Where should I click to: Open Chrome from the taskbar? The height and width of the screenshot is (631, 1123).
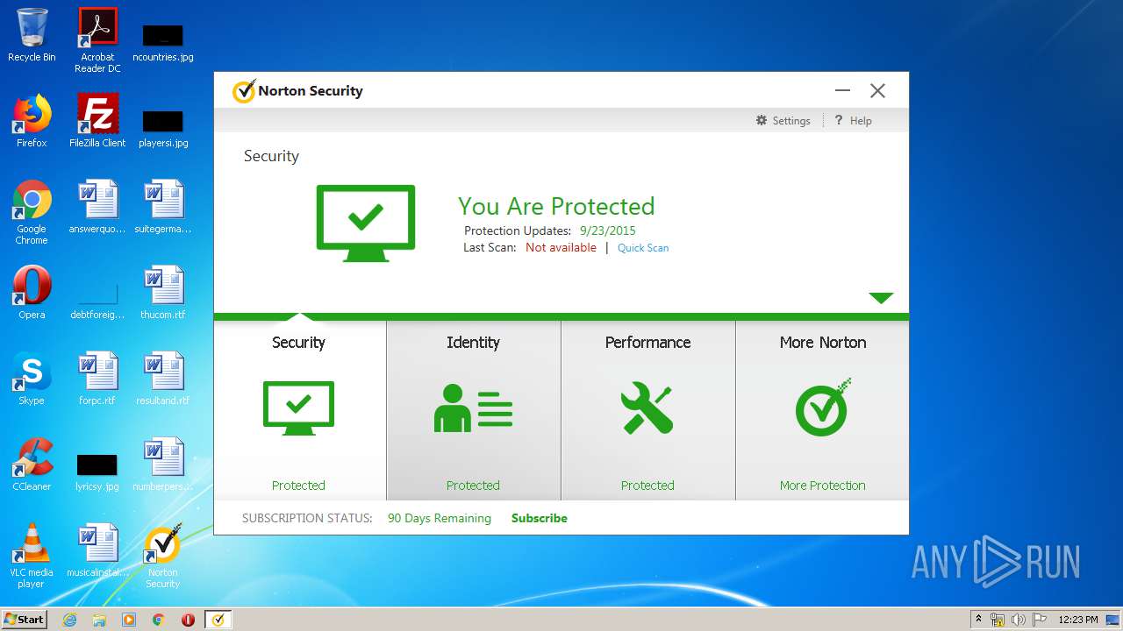pyautogui.click(x=159, y=620)
